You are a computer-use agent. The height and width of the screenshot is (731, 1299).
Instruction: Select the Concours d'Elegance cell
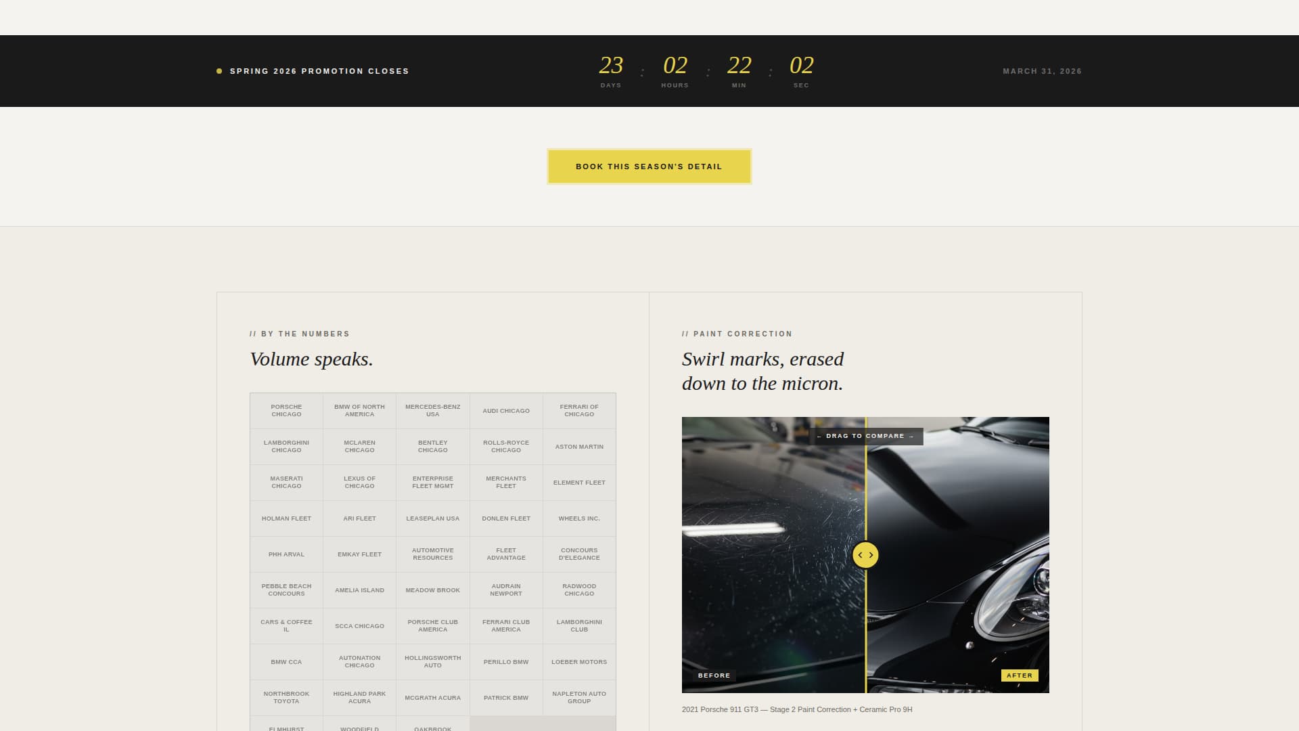579,554
